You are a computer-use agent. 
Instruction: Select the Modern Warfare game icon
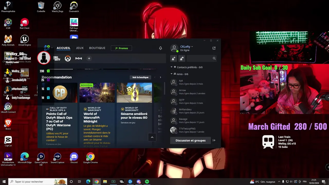79,59
